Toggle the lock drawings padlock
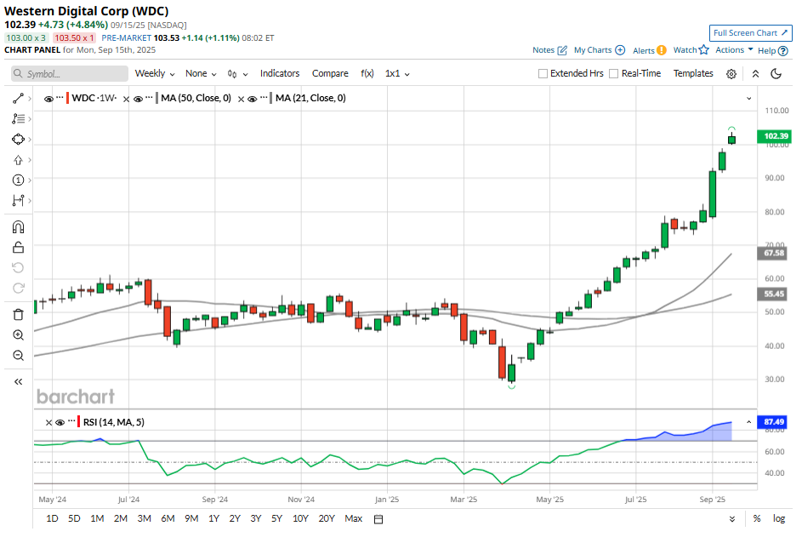This screenshot has width=802, height=543. [19, 247]
